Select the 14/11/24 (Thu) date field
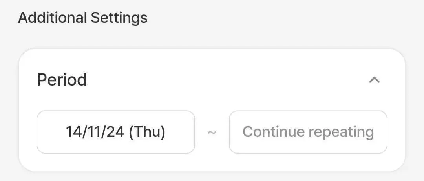 115,132
